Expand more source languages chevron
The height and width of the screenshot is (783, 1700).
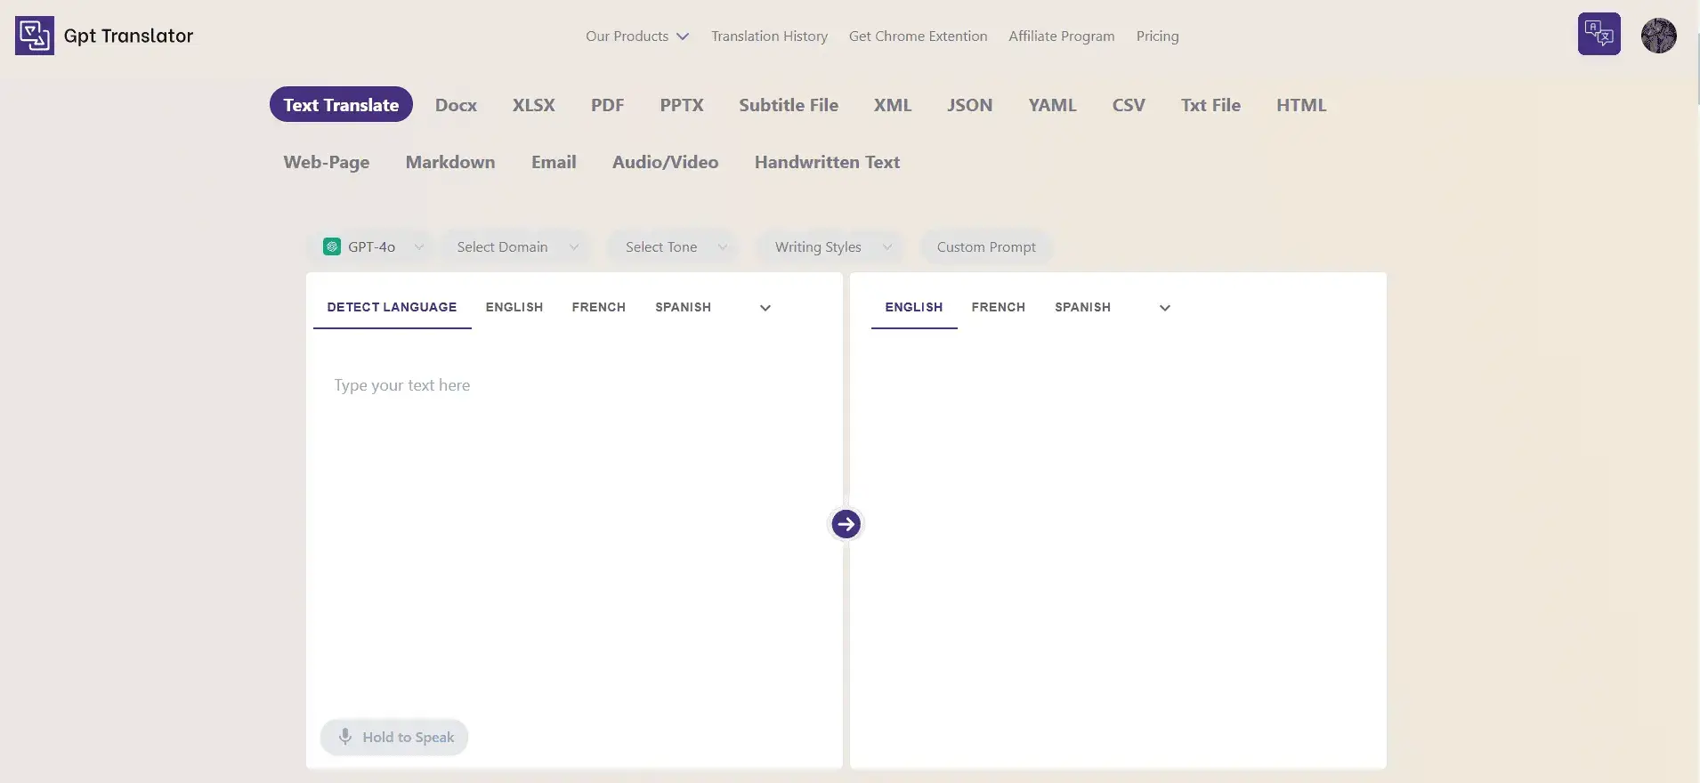tap(765, 308)
